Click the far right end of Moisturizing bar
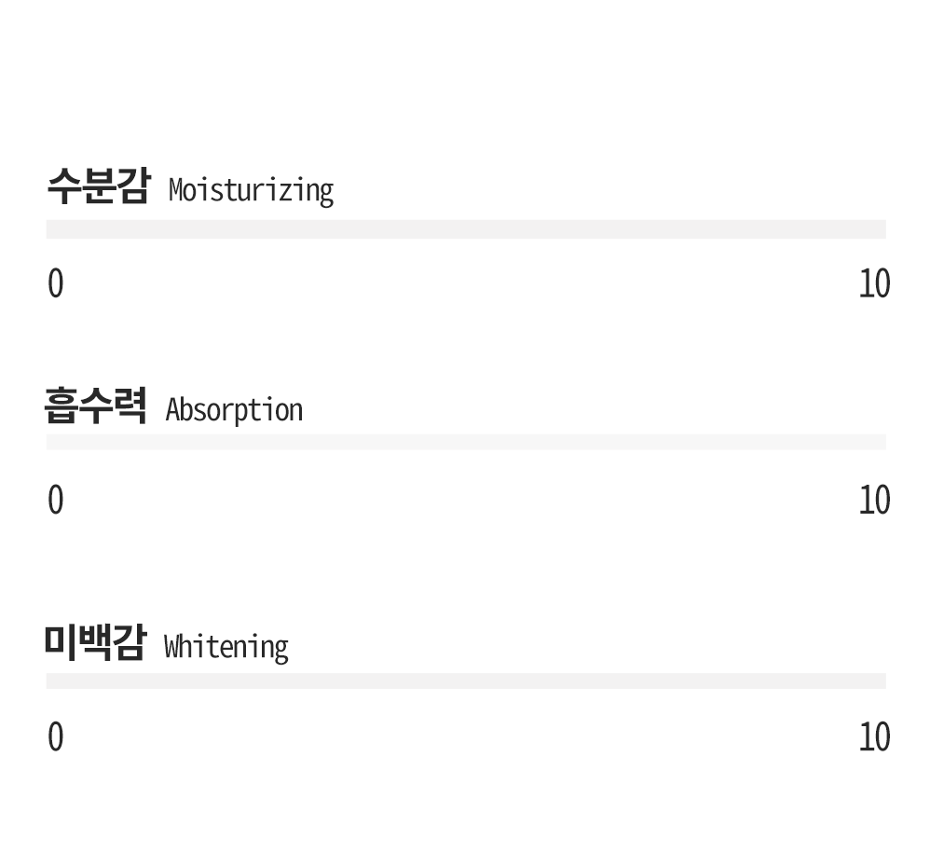This screenshot has height=866, width=930. click(883, 229)
